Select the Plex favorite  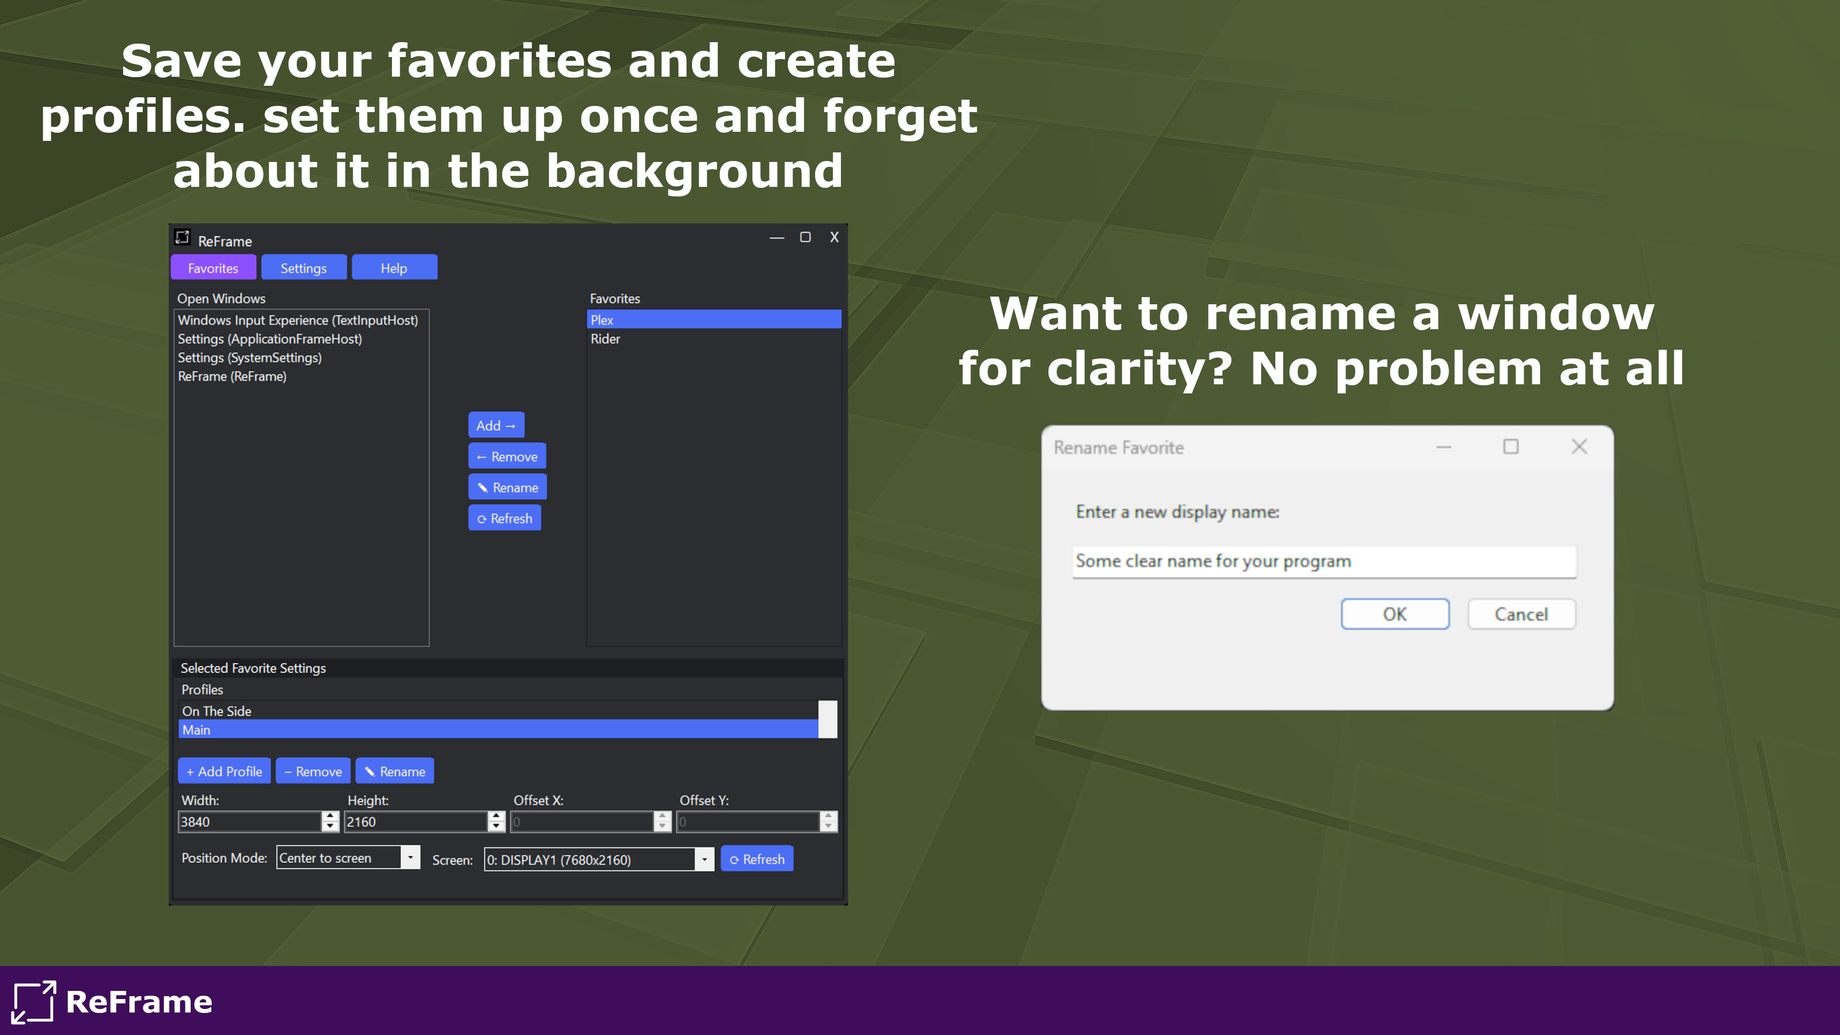point(714,319)
